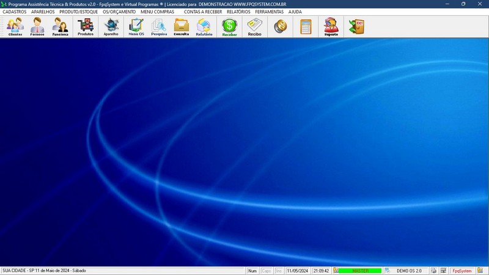Viewport: 489px width, 275px height.
Task: Click the Exit door icon
Action: coord(356,27)
